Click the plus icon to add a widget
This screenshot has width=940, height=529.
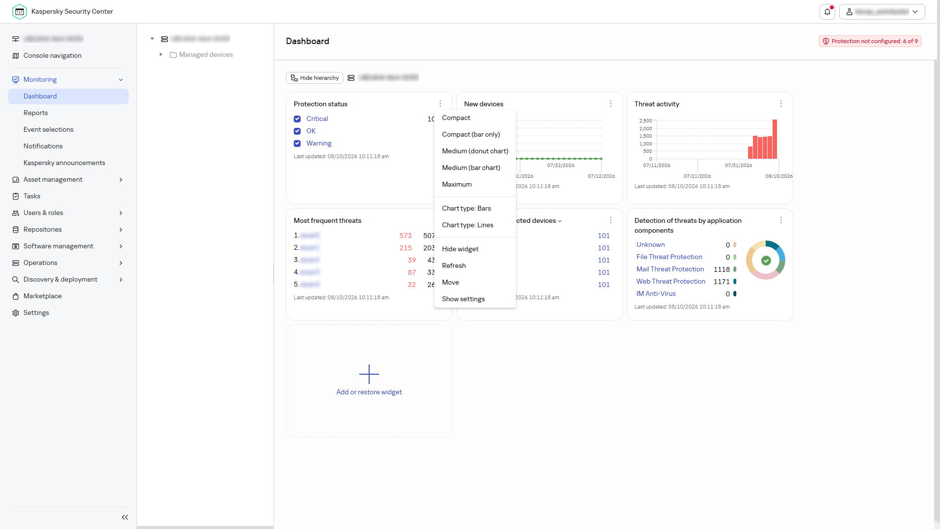pos(369,374)
